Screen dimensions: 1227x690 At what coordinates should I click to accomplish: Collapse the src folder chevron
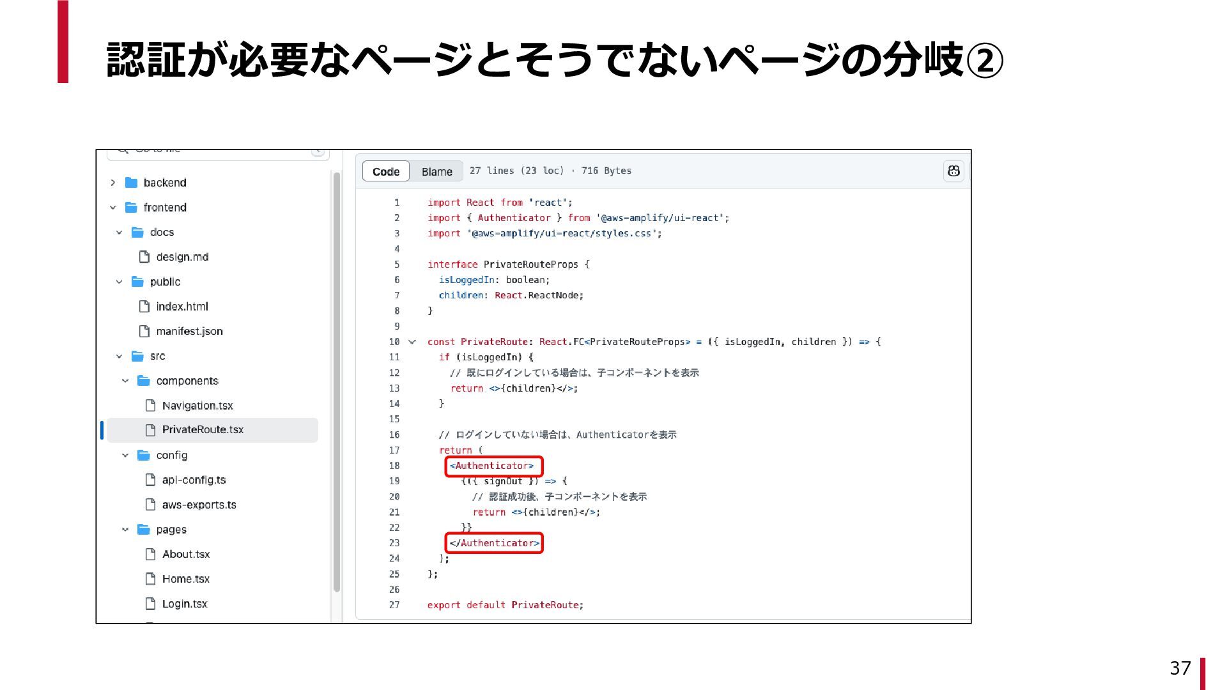pyautogui.click(x=120, y=356)
